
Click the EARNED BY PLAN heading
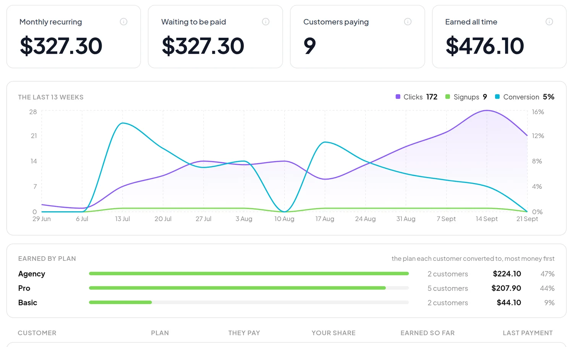coord(47,259)
